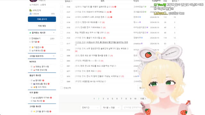Click the 카페관리 gear icon
This screenshot has width=205, height=115.
click(x=30, y=5)
